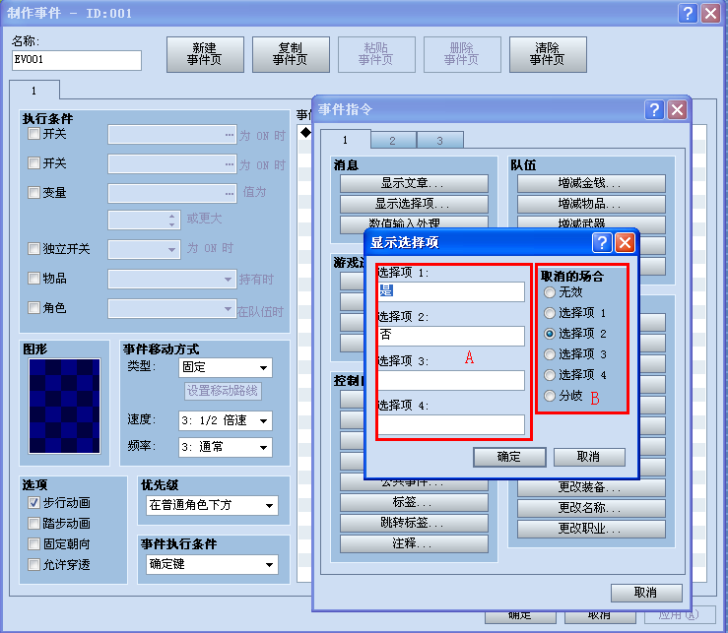Click the help icon of 制作事件 window

[x=688, y=13]
